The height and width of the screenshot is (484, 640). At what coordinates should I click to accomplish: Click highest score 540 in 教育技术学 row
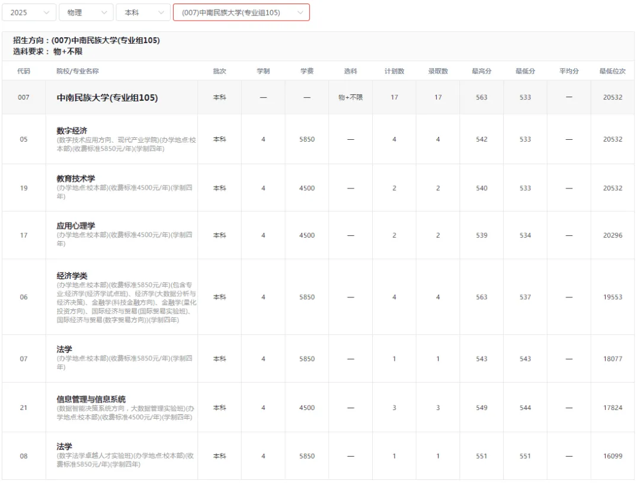coord(482,188)
